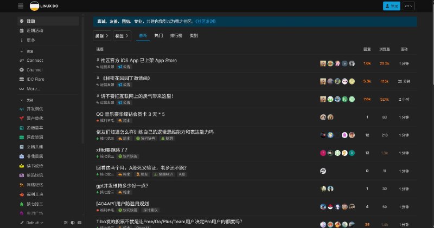Collapse the 类别 sidebar section
This screenshot has width=434, height=228.
(27, 100)
